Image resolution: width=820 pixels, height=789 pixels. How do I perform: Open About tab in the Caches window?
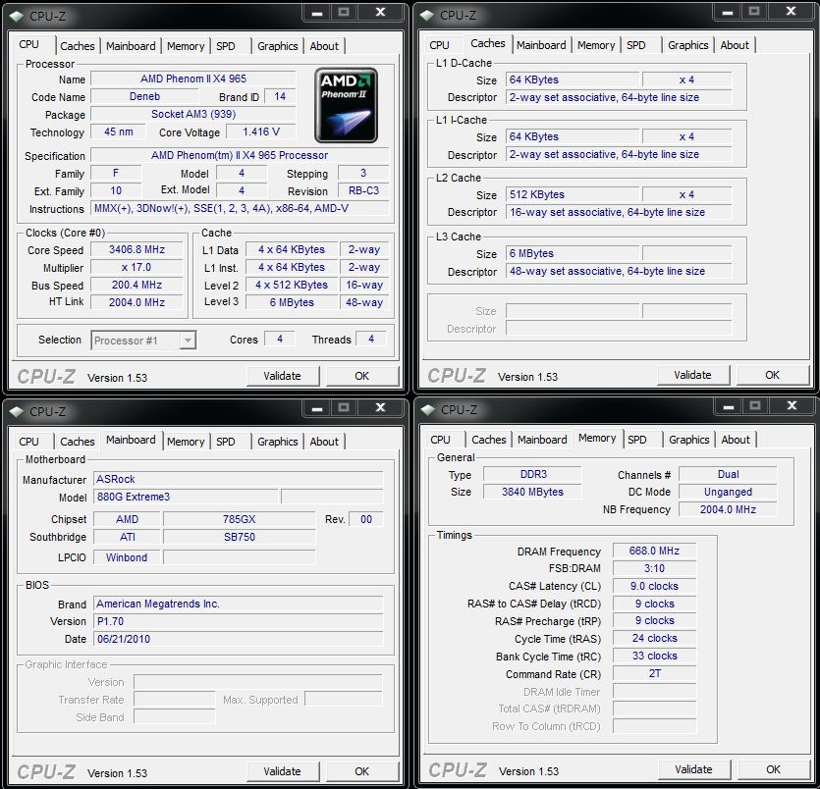735,45
